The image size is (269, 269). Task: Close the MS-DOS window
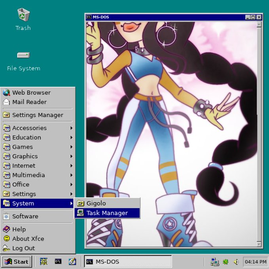pos(259,17)
